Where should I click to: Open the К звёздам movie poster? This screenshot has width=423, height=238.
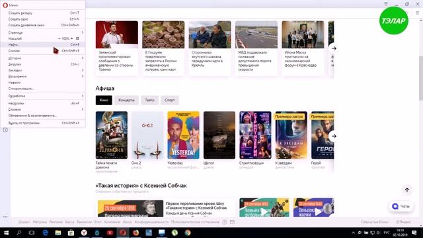pos(291,135)
